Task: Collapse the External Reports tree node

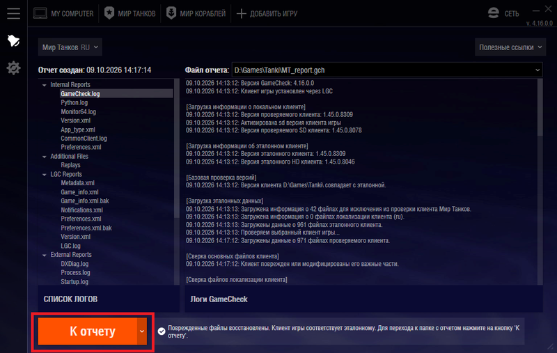Action: point(45,255)
